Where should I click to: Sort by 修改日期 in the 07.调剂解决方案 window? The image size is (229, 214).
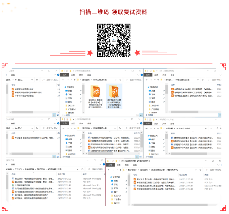coord(61,174)
